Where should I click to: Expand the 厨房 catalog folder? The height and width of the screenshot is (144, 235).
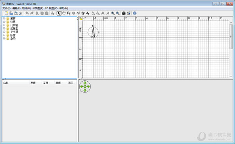pyautogui.click(x=4, y=18)
